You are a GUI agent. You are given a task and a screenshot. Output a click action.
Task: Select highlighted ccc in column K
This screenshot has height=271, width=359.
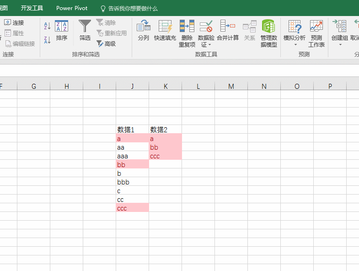(165, 156)
